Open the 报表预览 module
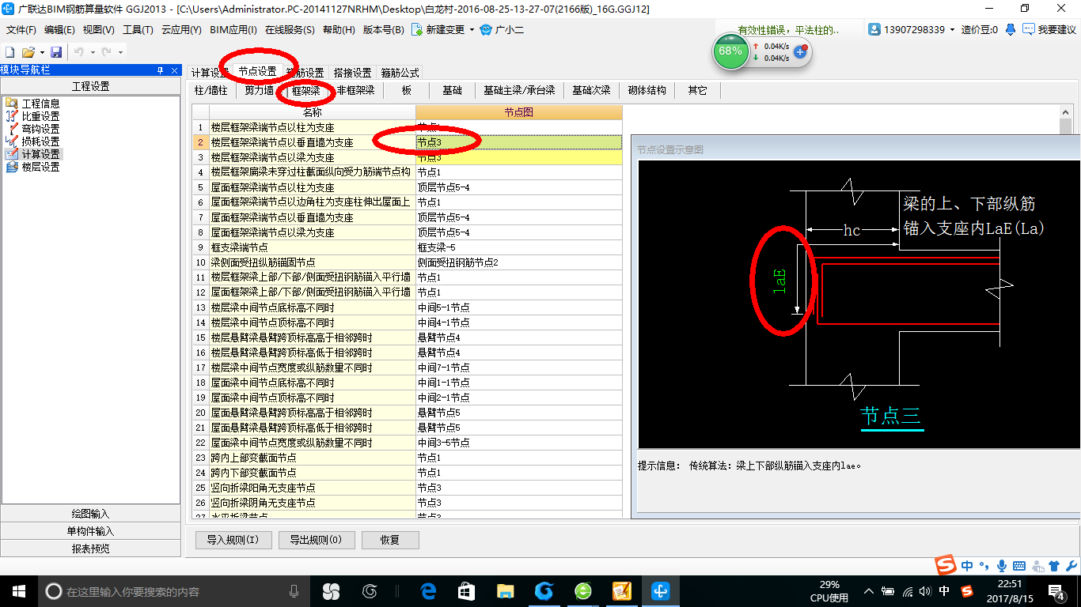This screenshot has height=607, width=1081. click(x=91, y=549)
